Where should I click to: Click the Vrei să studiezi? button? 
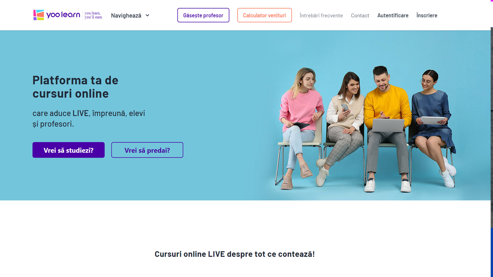pyautogui.click(x=69, y=150)
